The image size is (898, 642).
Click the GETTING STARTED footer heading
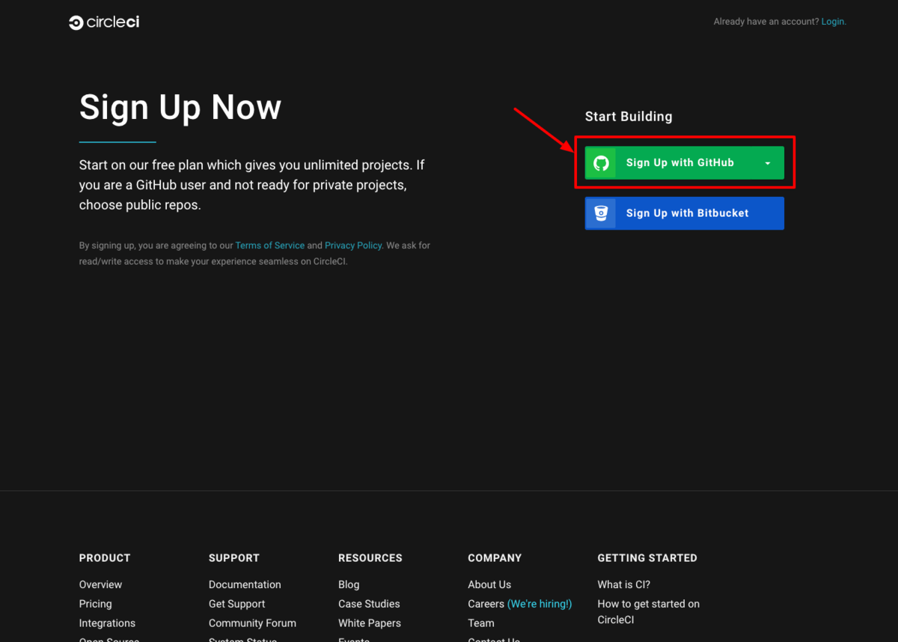[x=647, y=558]
